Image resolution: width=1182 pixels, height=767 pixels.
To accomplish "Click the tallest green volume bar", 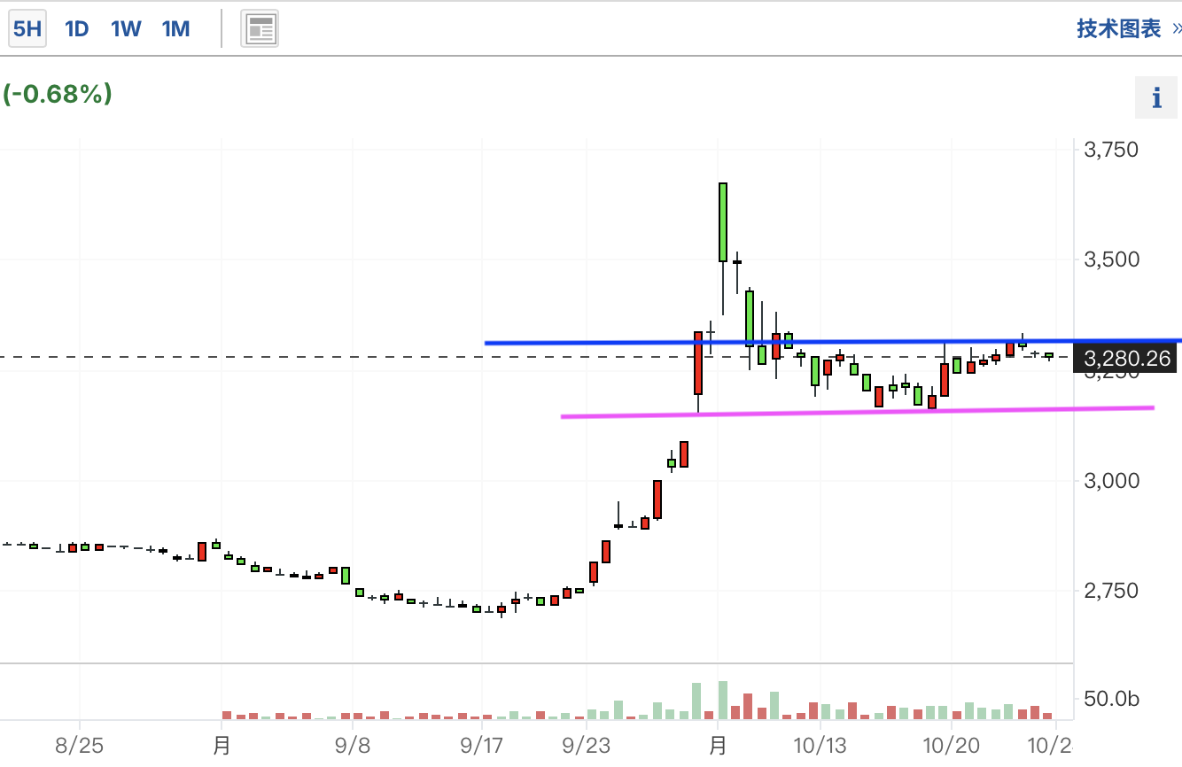I will click(723, 700).
